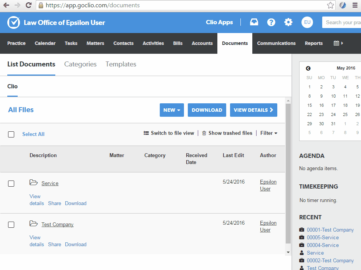The width and height of the screenshot is (361, 270).
Task: Click the browser forward arrow
Action: [x=17, y=5]
